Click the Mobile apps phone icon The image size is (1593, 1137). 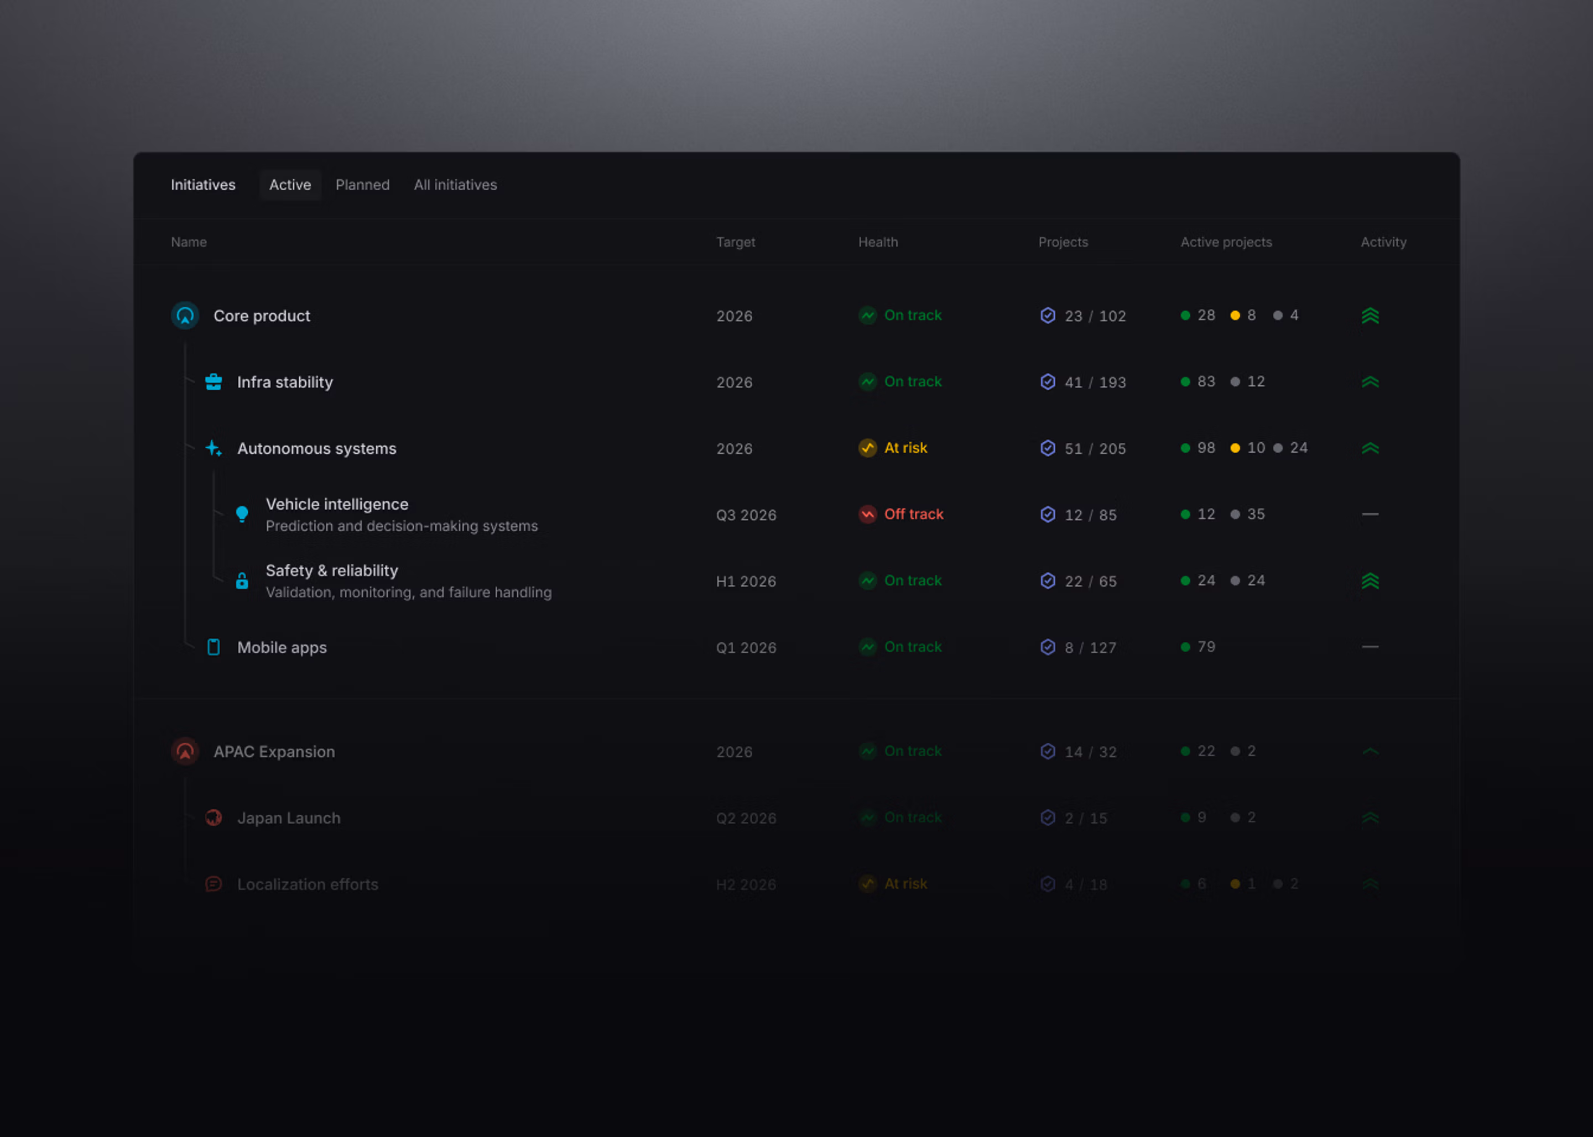pyautogui.click(x=214, y=647)
